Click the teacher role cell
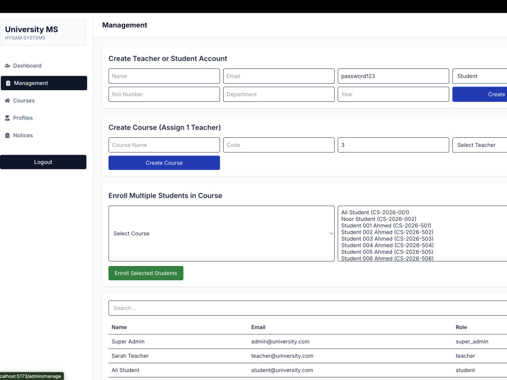Image resolution: width=507 pixels, height=380 pixels. click(465, 356)
